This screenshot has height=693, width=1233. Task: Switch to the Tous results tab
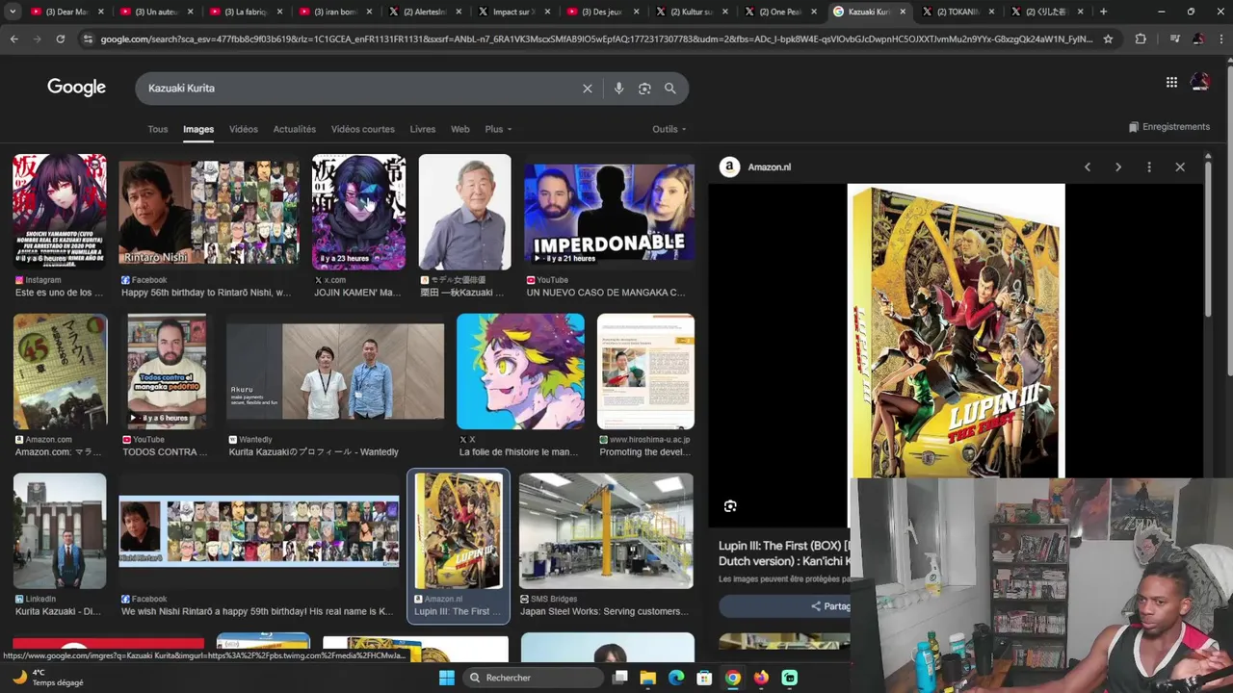click(158, 129)
